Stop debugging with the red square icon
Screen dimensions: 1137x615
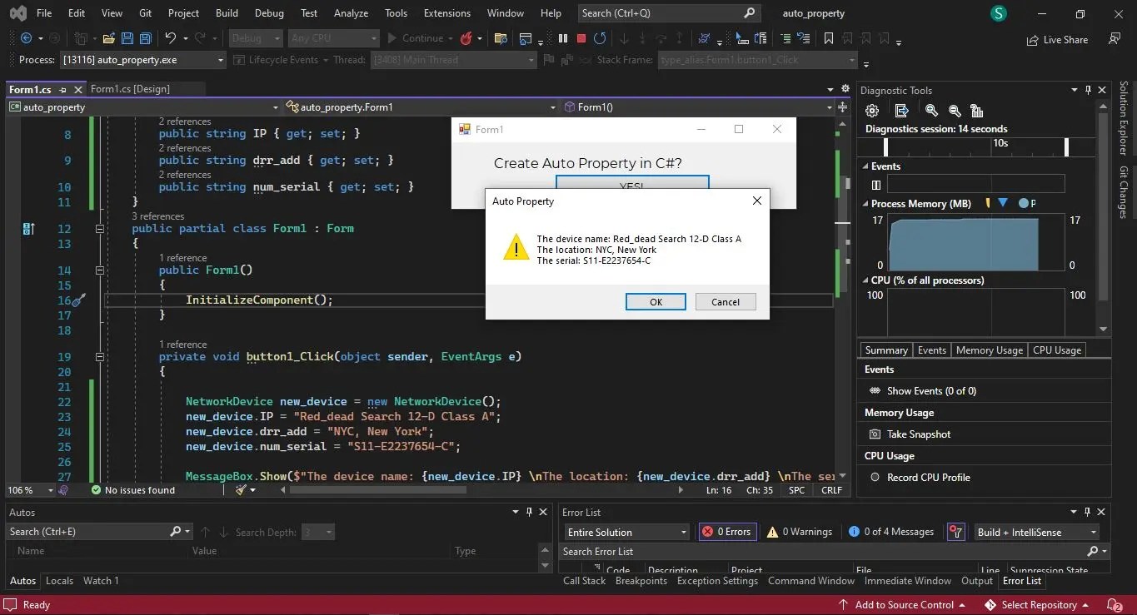581,38
